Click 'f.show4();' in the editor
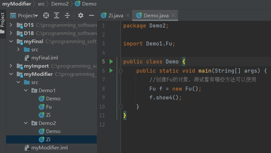This screenshot has width=271, height=153. (165, 98)
